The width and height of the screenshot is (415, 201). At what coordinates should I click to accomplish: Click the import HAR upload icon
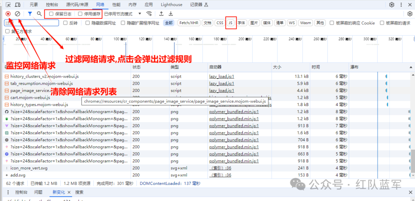click(161, 14)
